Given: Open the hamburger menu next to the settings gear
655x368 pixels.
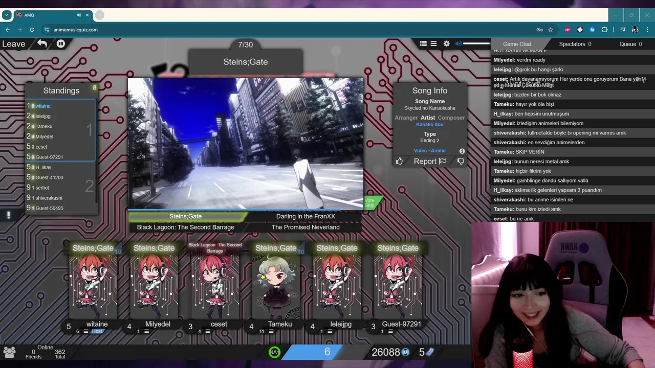Looking at the screenshot, I should click(x=433, y=44).
